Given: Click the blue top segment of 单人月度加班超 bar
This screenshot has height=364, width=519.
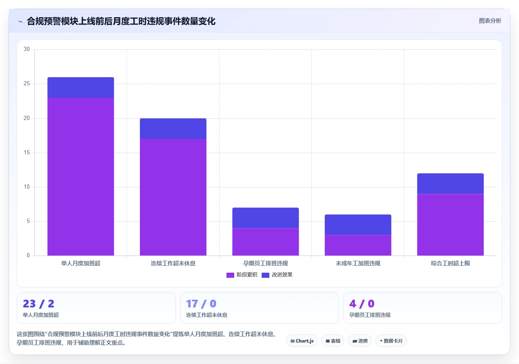Looking at the screenshot, I should (81, 87).
